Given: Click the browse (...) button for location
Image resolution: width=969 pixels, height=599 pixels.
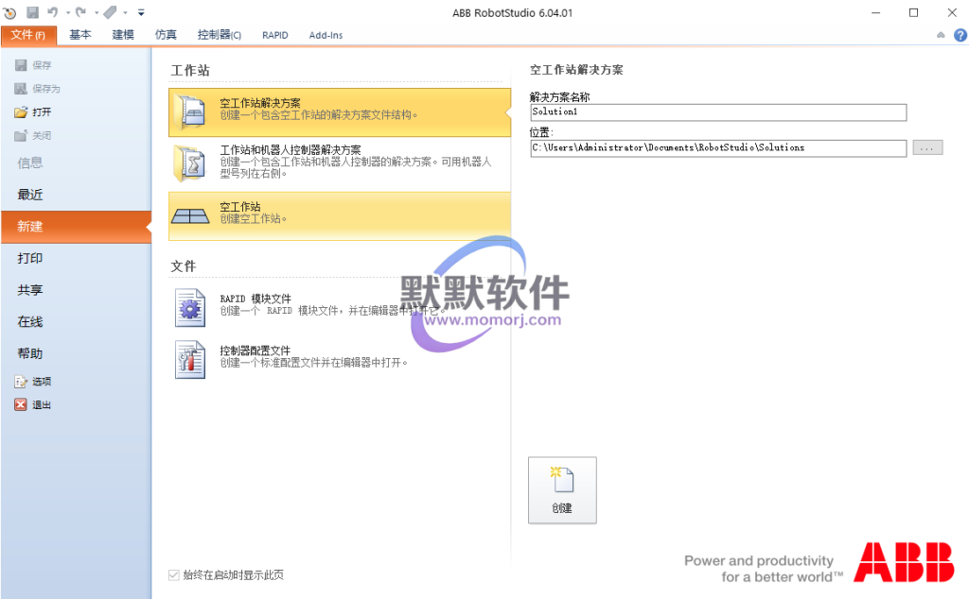Looking at the screenshot, I should [x=927, y=148].
